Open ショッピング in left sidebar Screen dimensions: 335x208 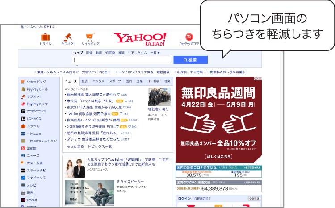point(36,82)
